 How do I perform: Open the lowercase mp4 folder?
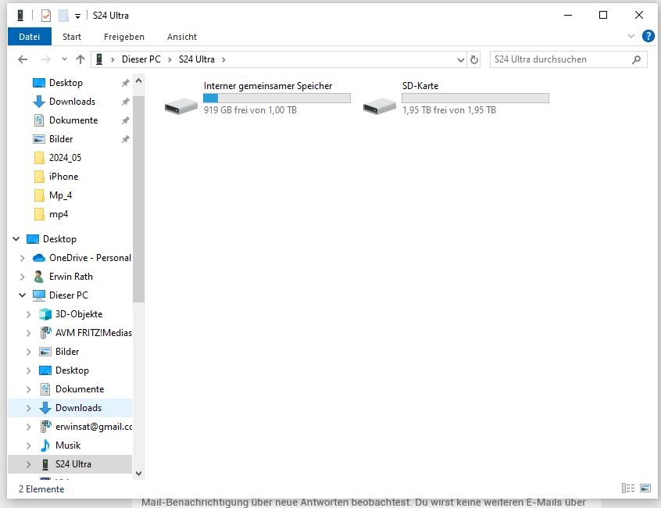point(59,214)
